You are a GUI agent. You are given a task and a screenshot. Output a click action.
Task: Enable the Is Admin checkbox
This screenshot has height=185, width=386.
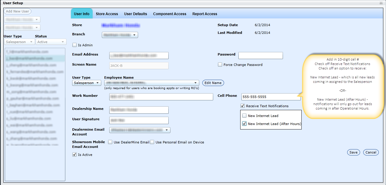pos(75,45)
